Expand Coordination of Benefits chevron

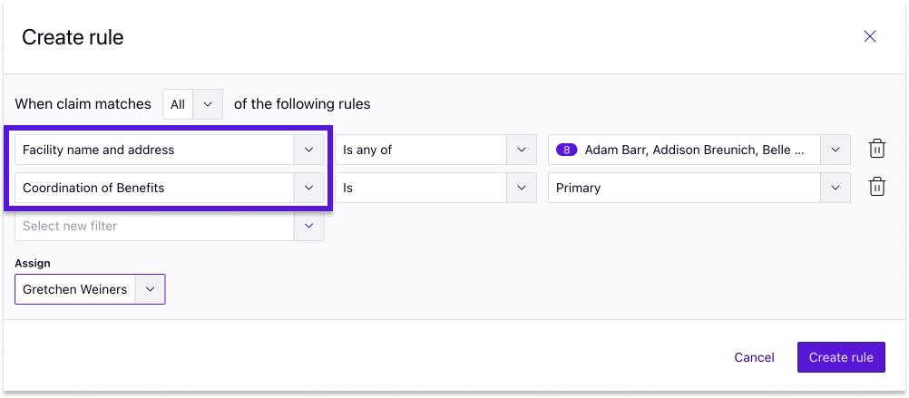click(x=309, y=188)
